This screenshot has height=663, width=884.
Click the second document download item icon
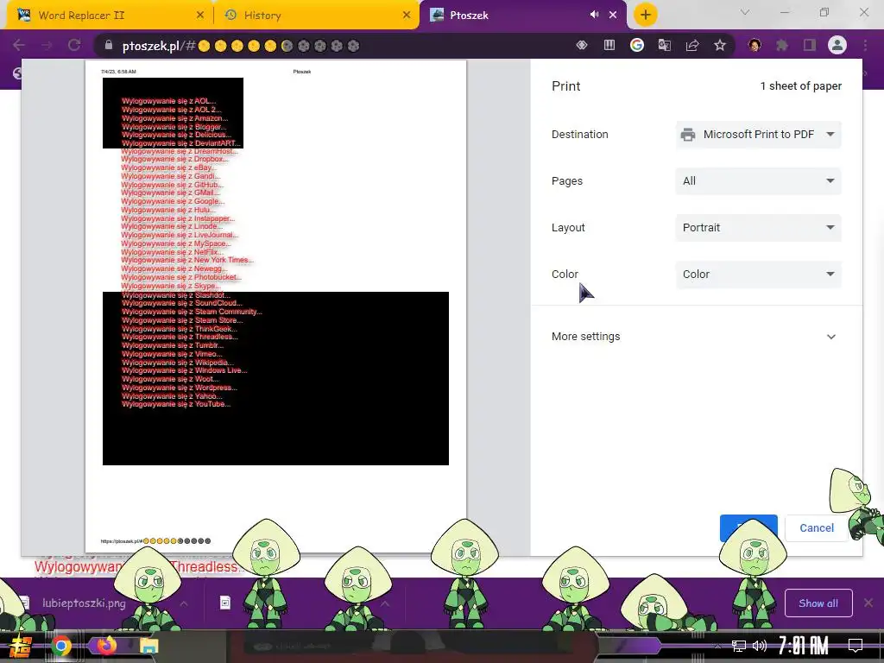coord(225,603)
